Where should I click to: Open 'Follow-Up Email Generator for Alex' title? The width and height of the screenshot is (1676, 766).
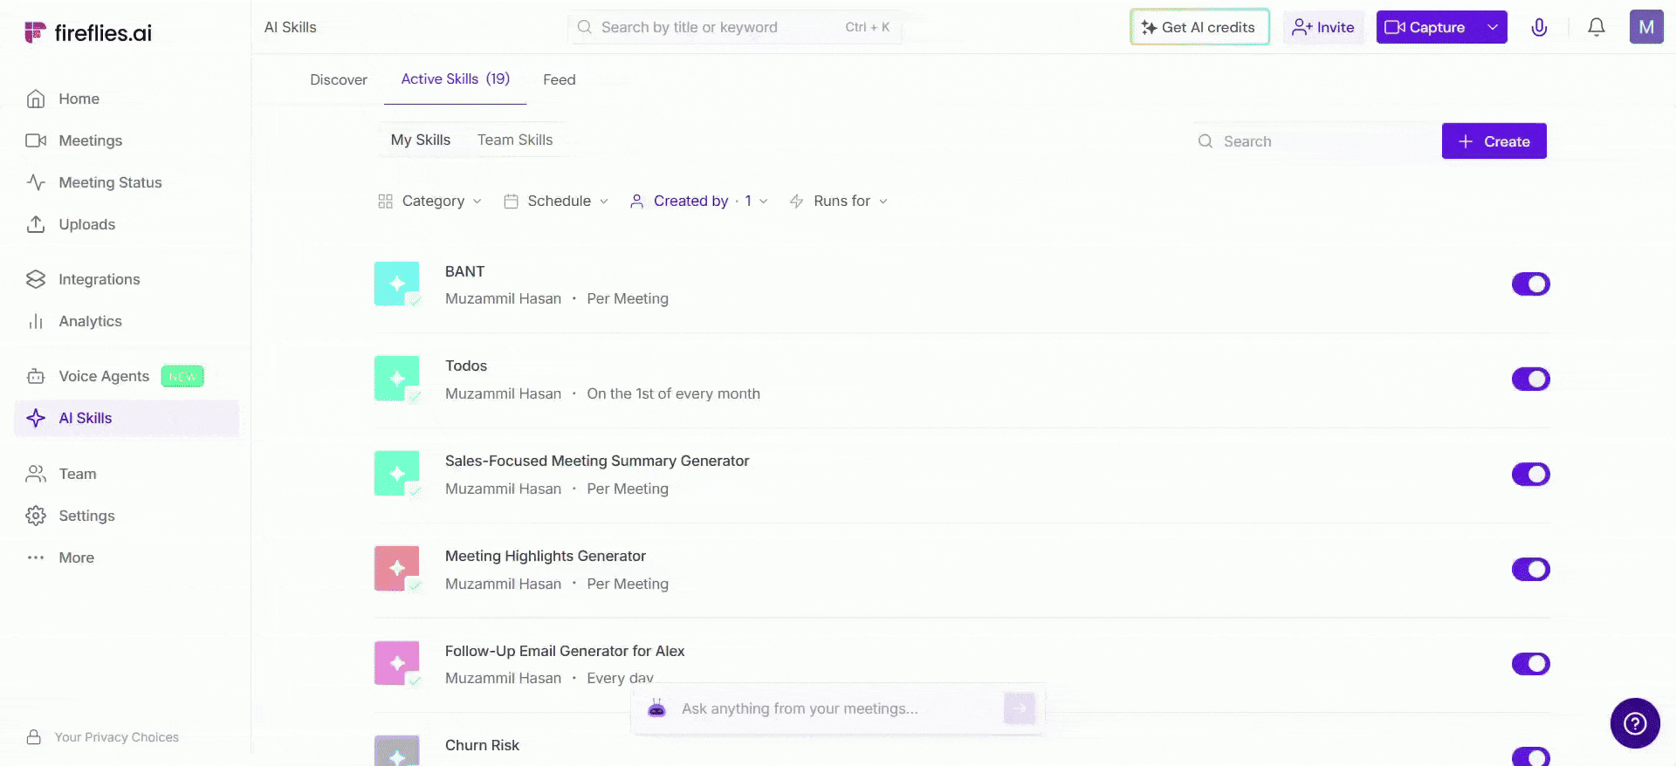click(x=565, y=651)
